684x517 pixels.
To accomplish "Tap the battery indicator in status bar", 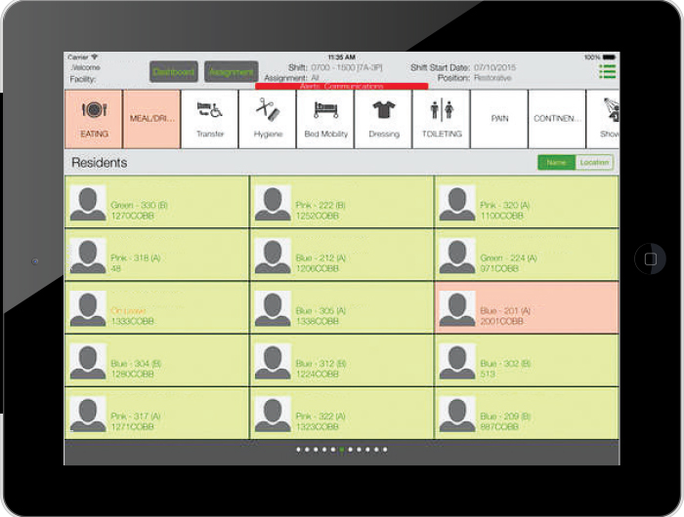I will click(x=609, y=57).
